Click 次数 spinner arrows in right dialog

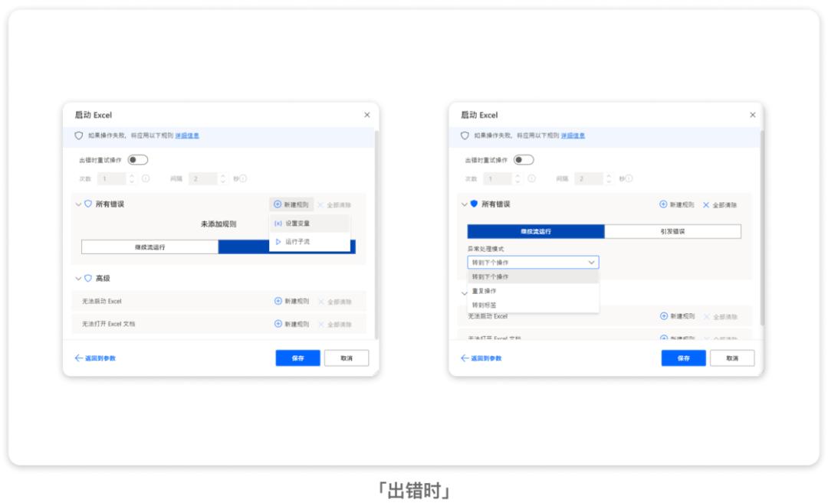[518, 178]
